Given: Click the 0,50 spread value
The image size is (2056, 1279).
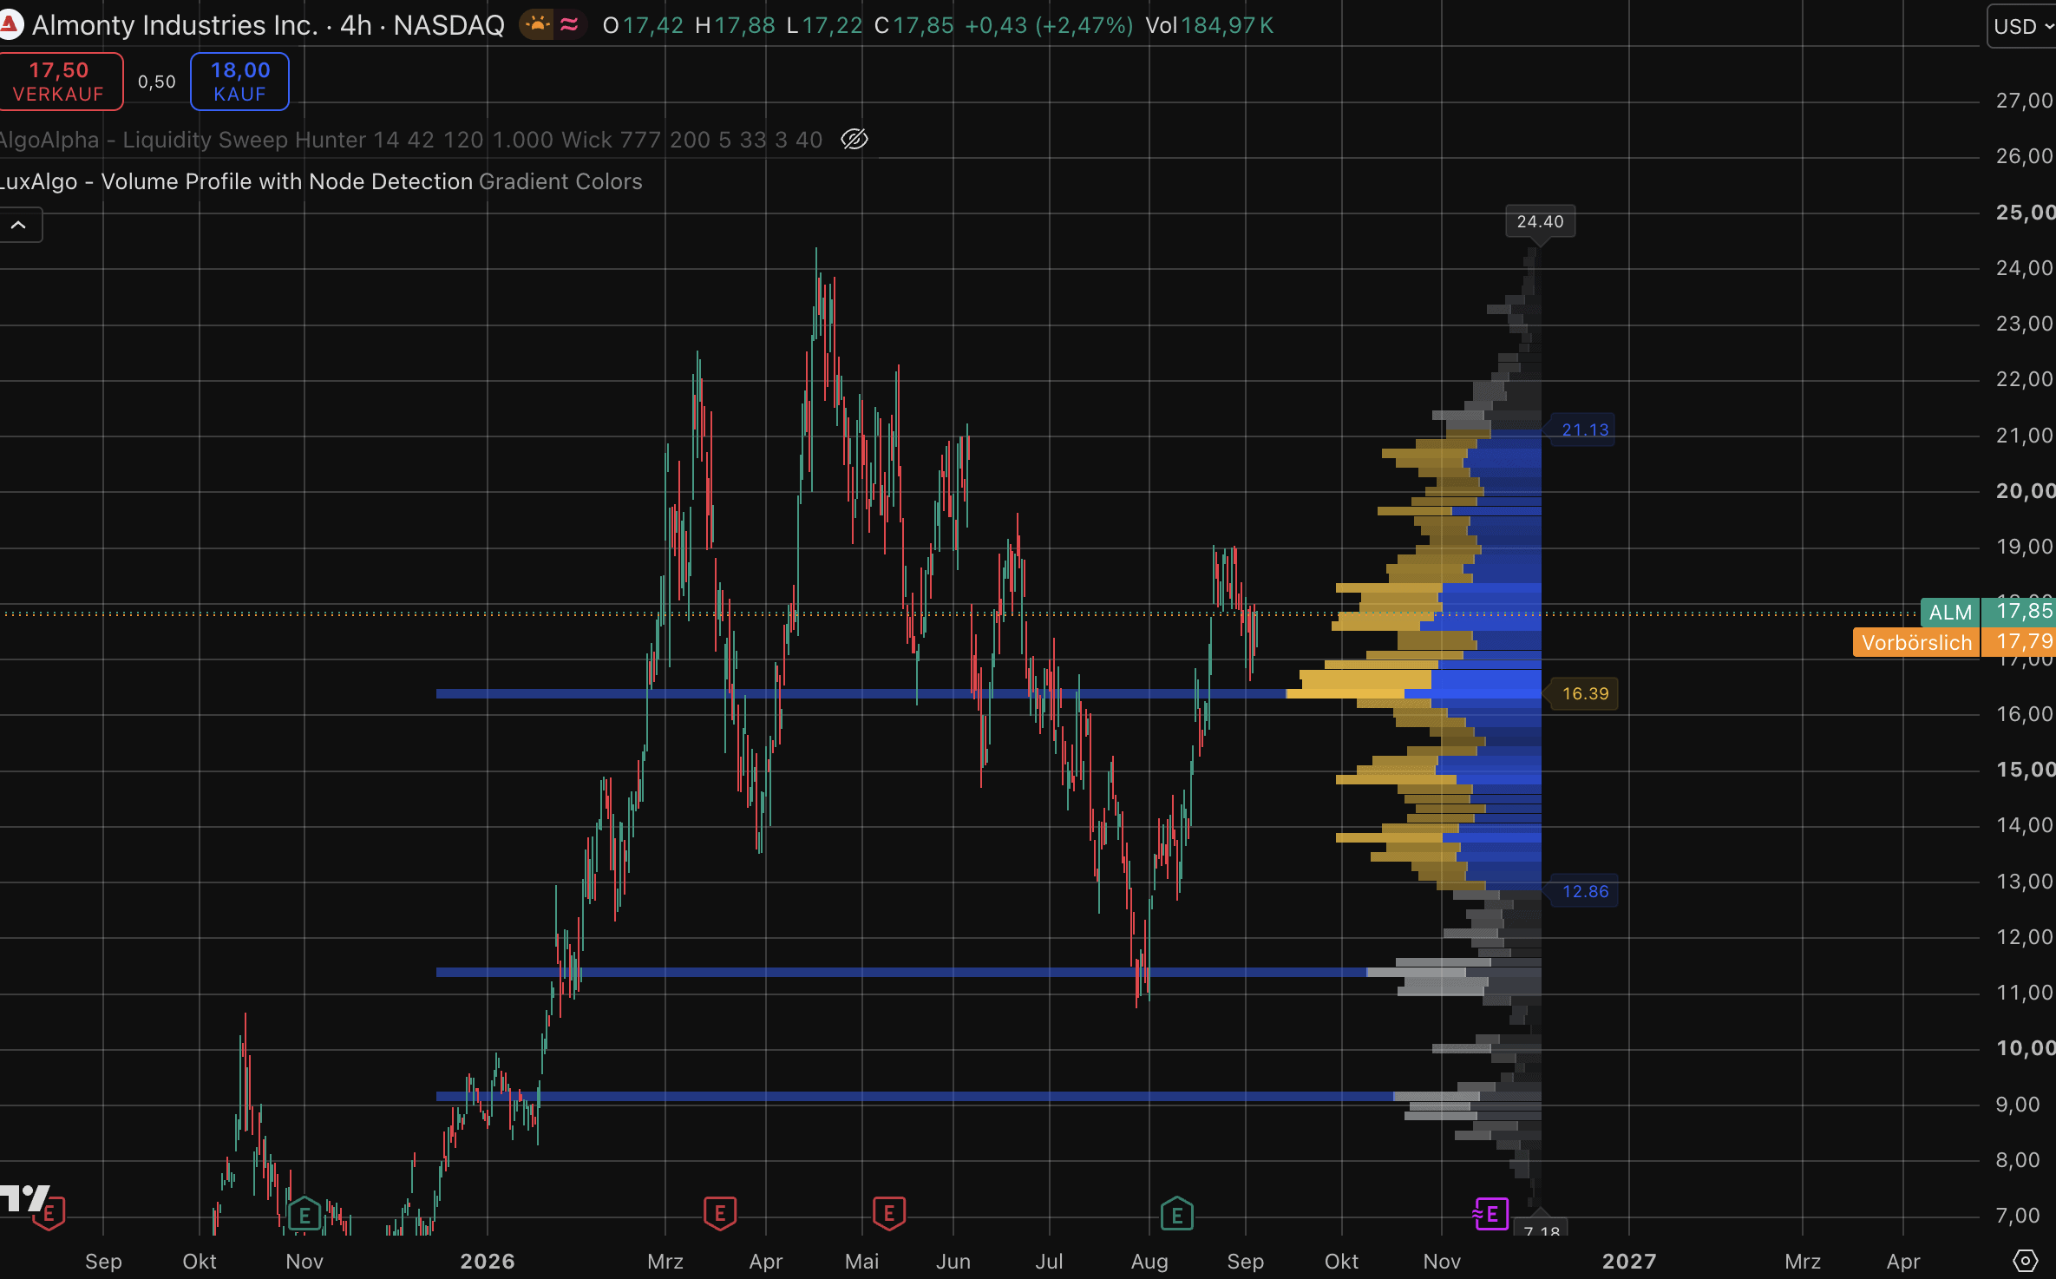Looking at the screenshot, I should pyautogui.click(x=157, y=82).
